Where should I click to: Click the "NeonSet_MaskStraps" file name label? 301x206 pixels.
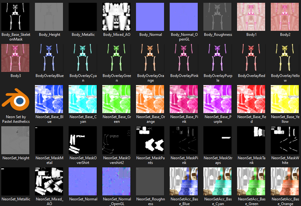tap(218, 160)
